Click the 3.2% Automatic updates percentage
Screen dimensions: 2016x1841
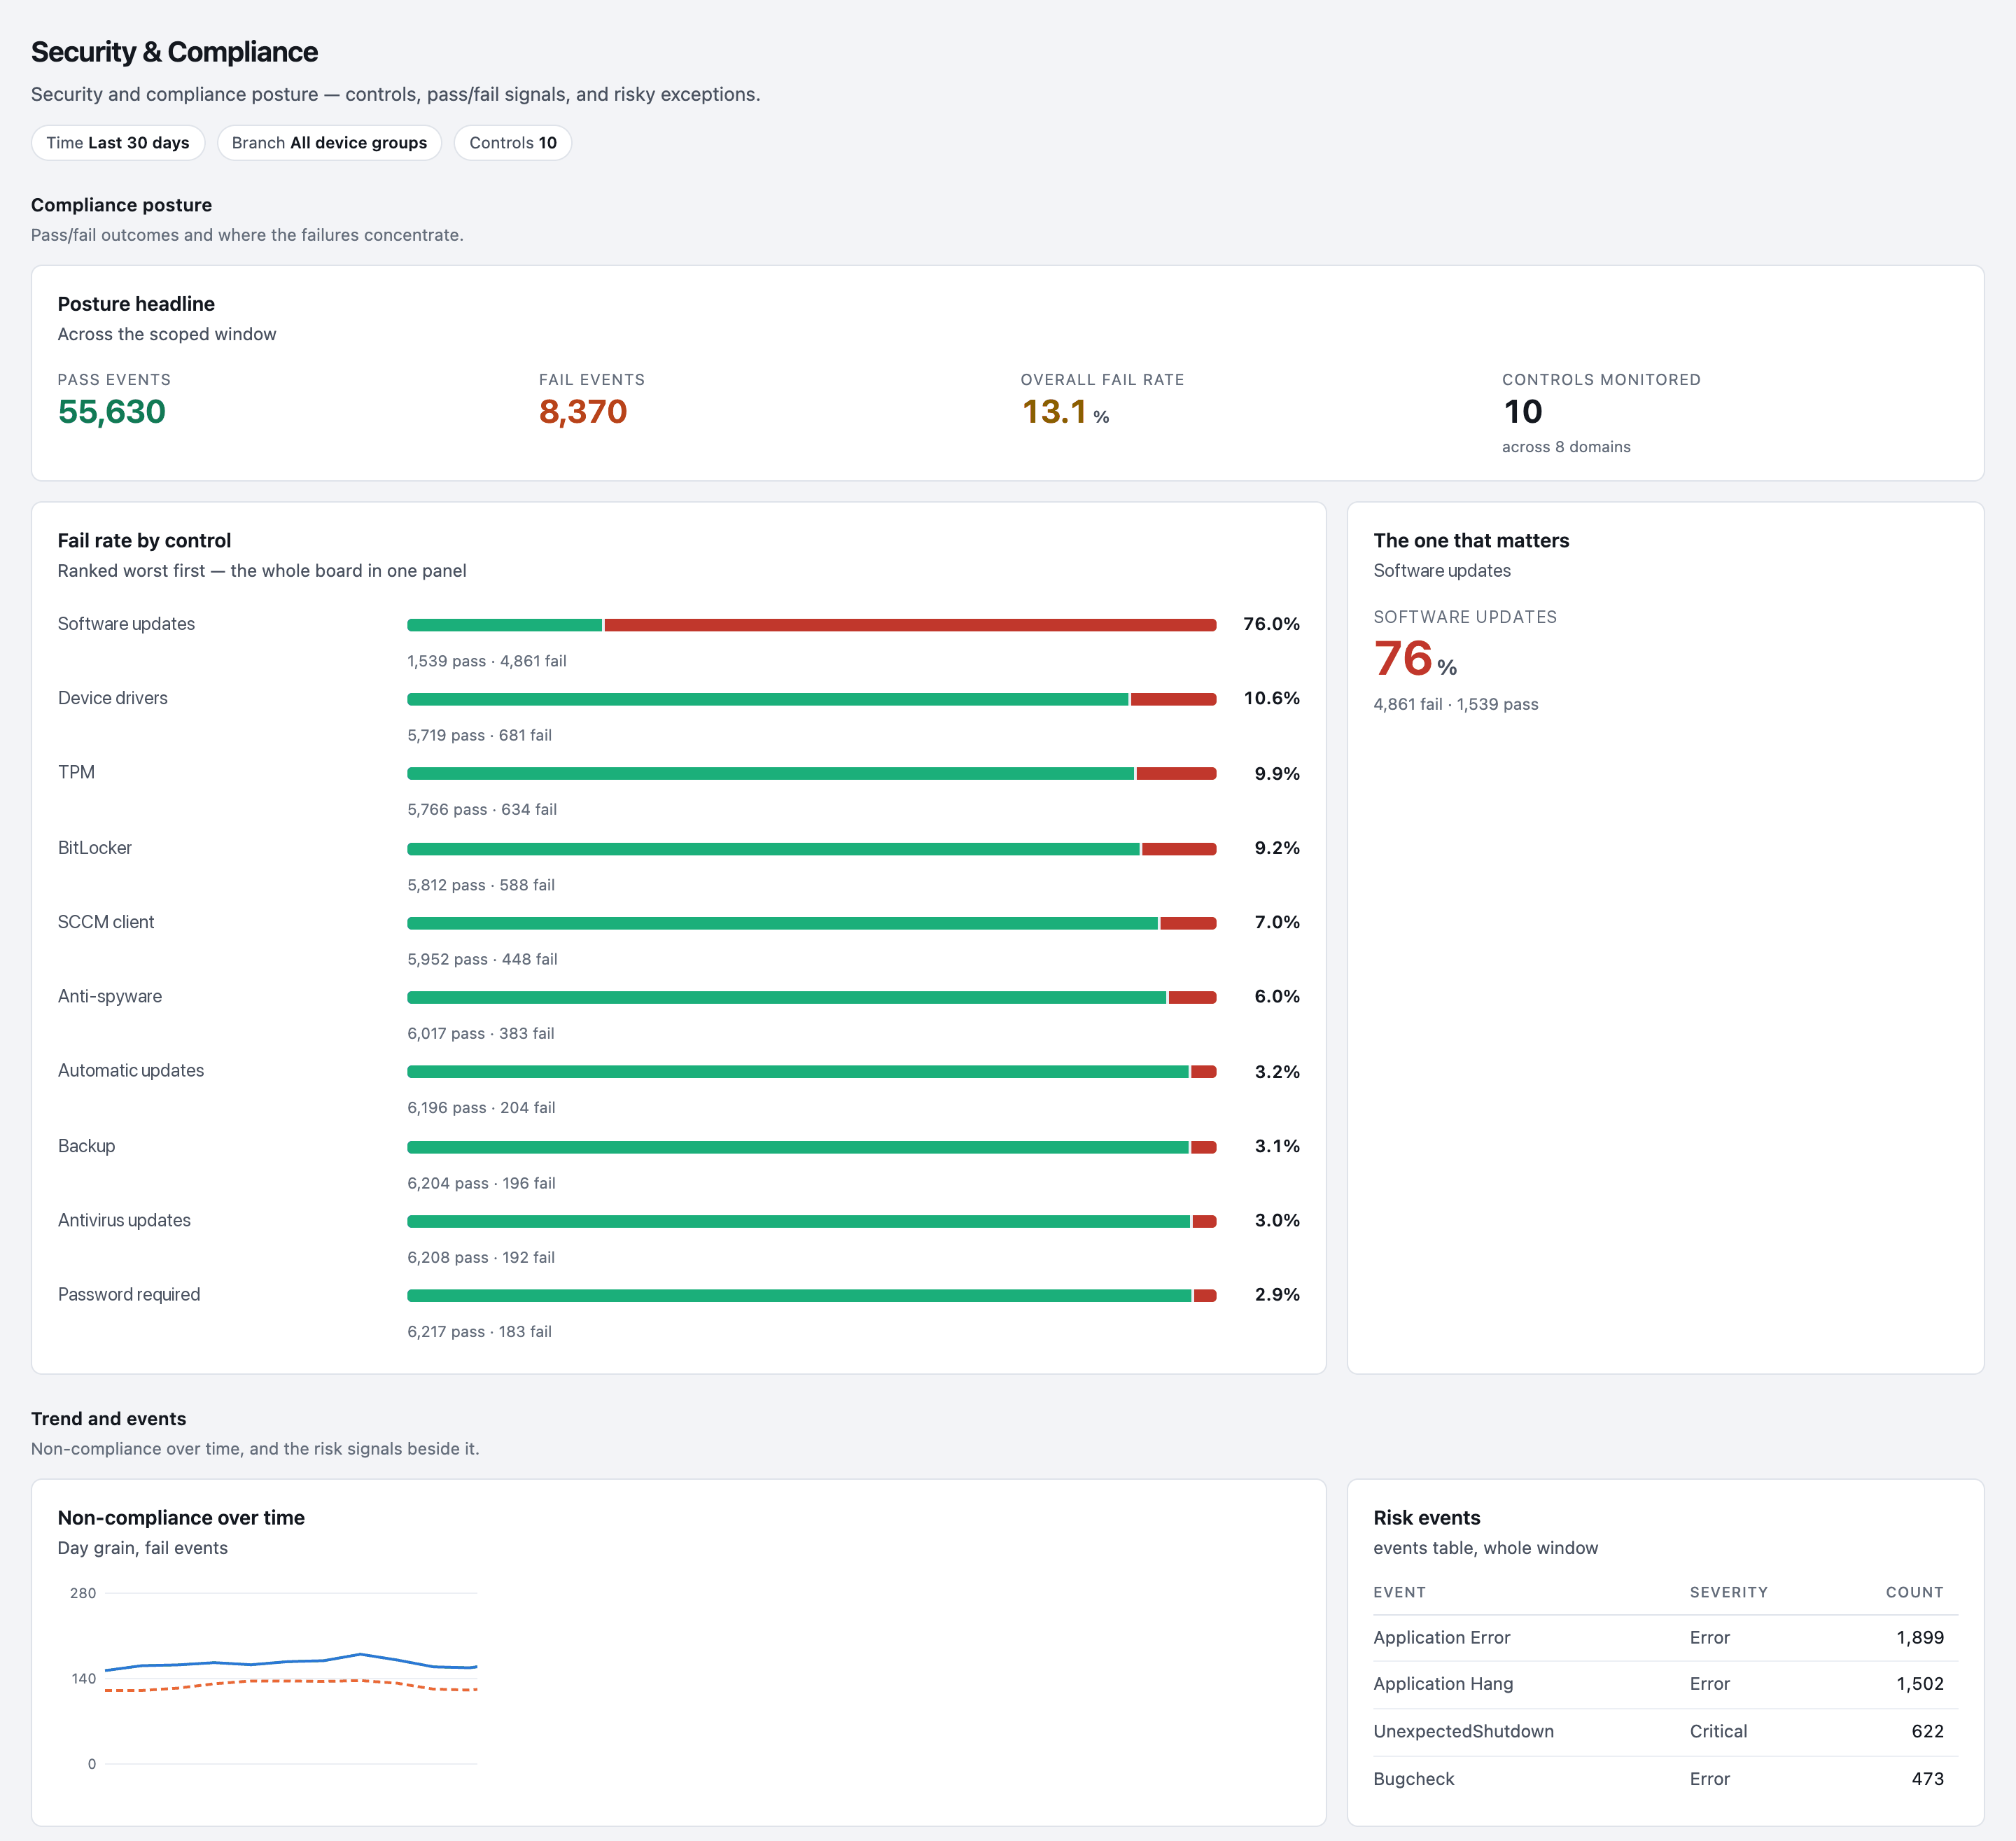click(x=1277, y=1071)
